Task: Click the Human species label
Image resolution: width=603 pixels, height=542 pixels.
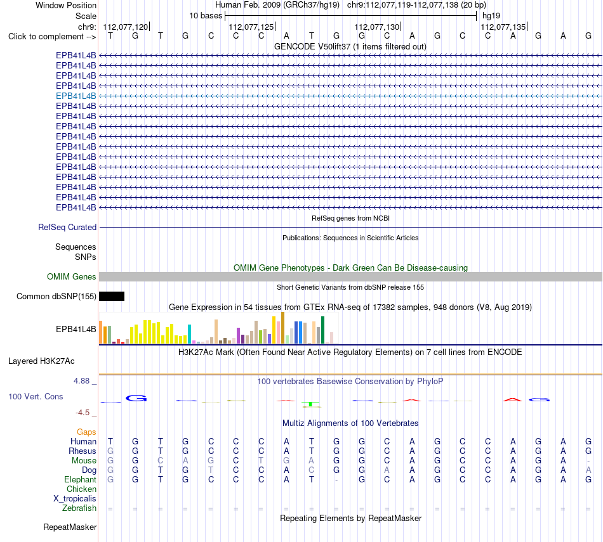Action: point(83,441)
